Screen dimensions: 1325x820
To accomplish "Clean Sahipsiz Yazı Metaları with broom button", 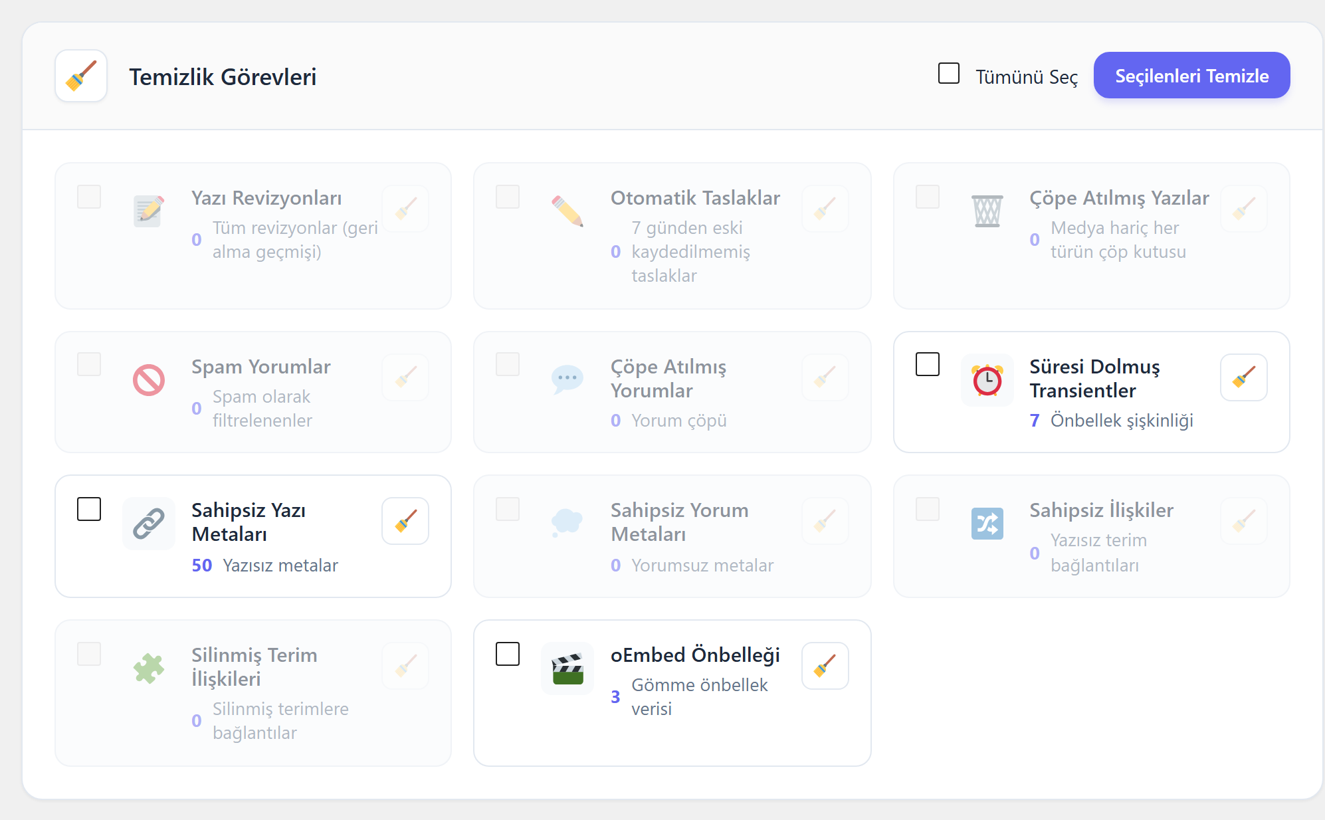I will point(405,521).
